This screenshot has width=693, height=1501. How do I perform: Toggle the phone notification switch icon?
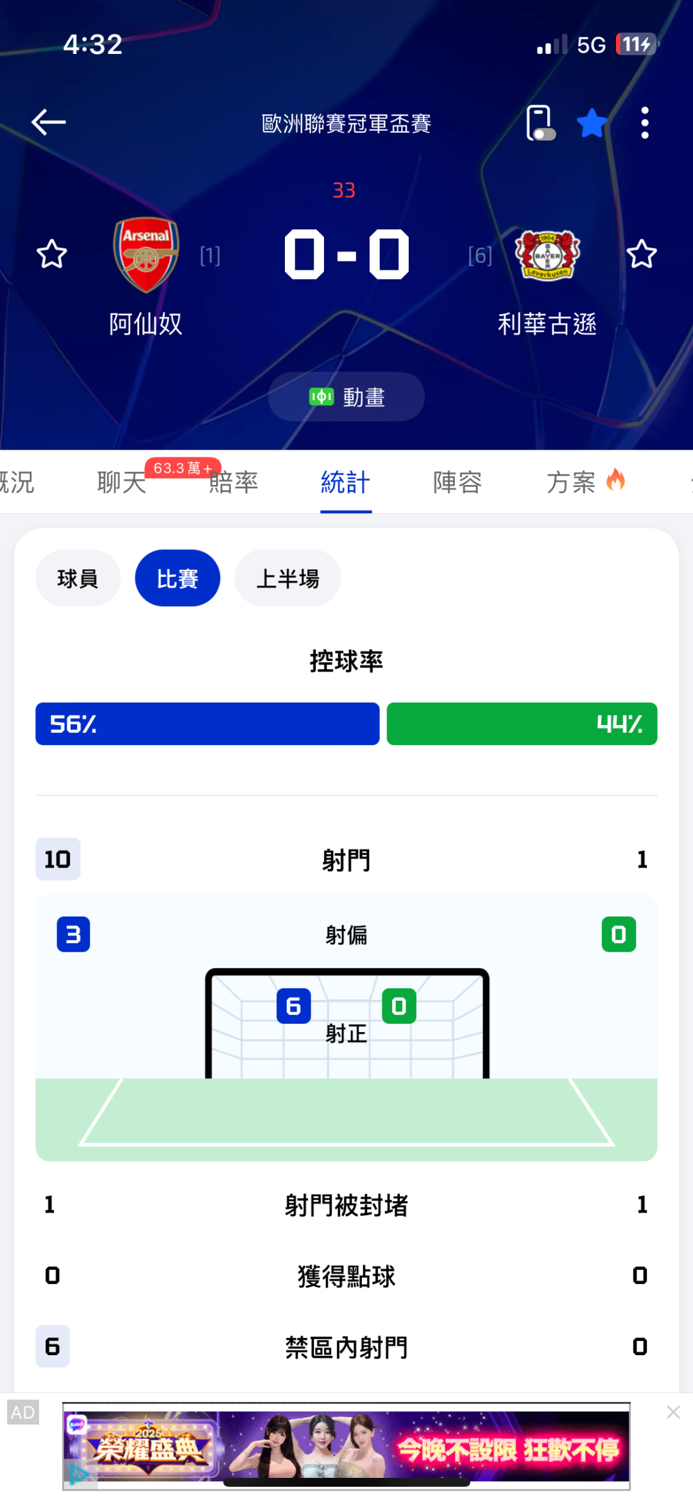(540, 123)
